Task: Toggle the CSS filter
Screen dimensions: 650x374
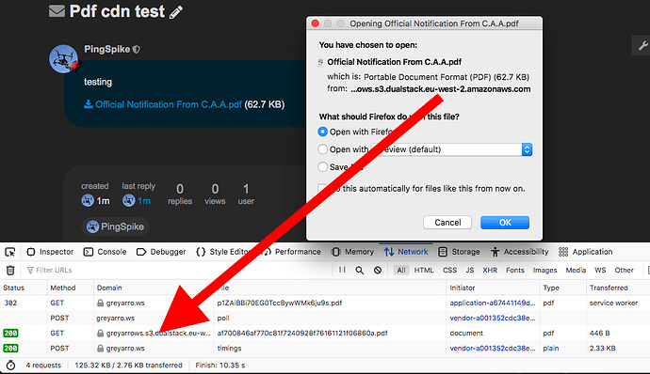Action: click(449, 270)
